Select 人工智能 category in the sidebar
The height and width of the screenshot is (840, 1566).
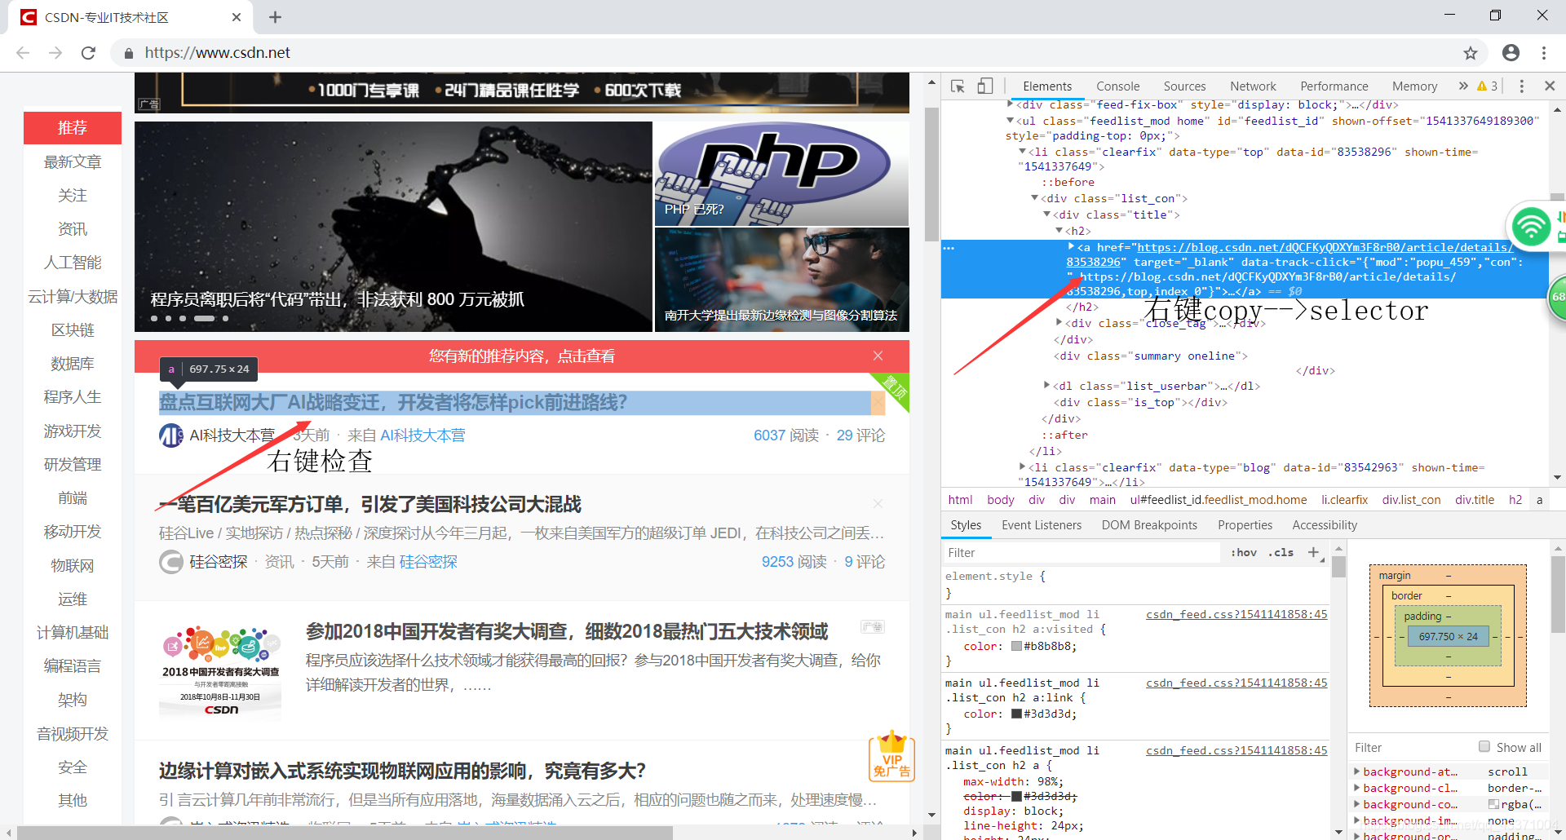point(73,263)
